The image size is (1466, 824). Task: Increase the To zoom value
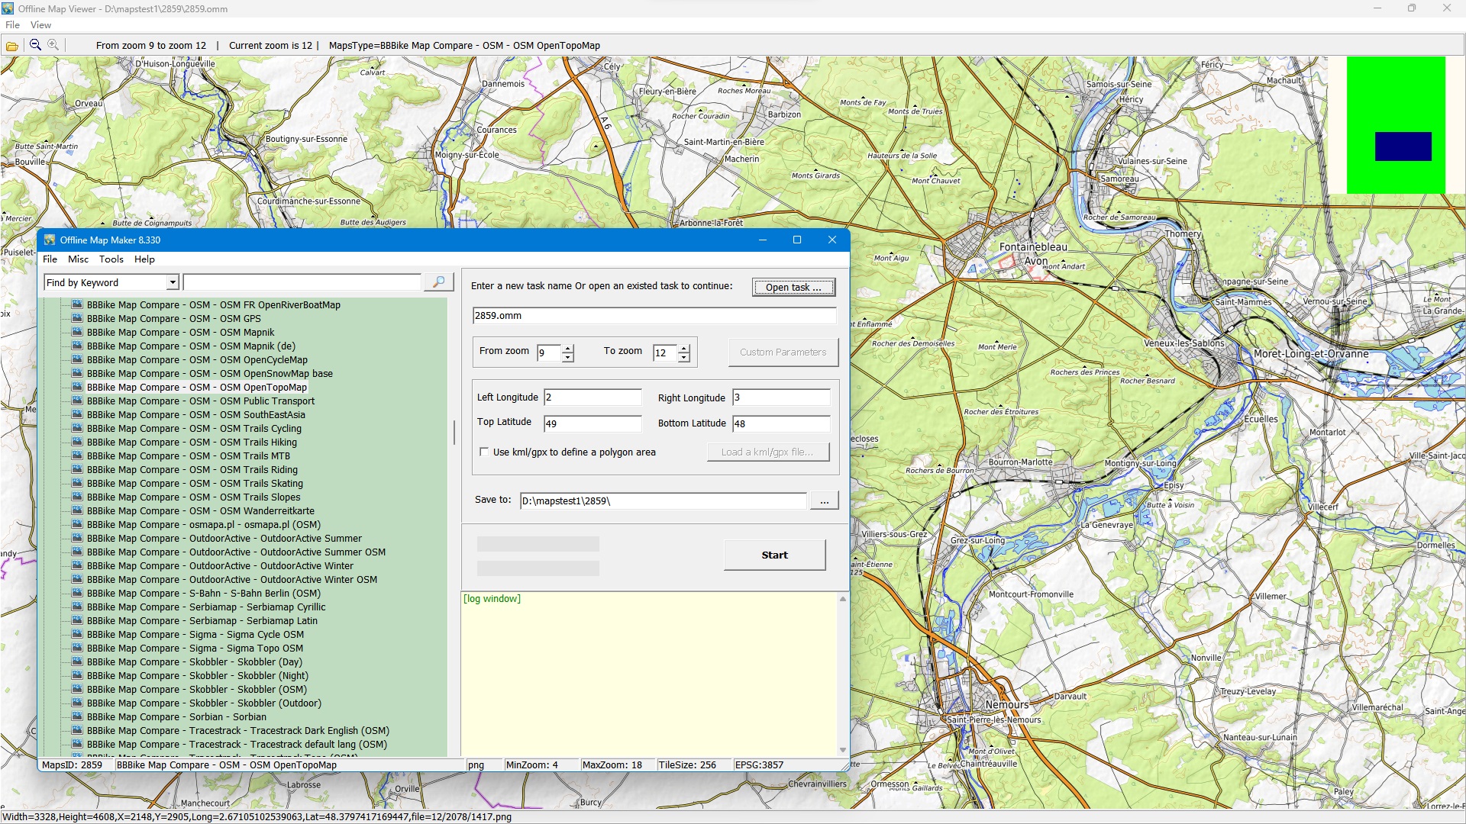click(x=684, y=348)
